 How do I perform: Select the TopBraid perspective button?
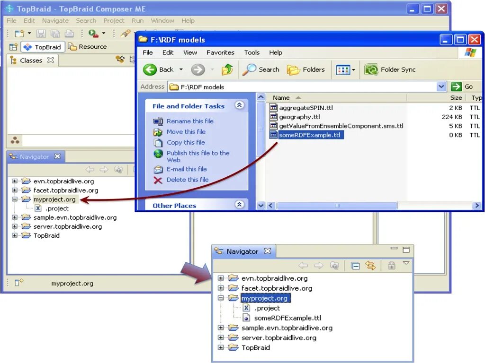(x=43, y=47)
